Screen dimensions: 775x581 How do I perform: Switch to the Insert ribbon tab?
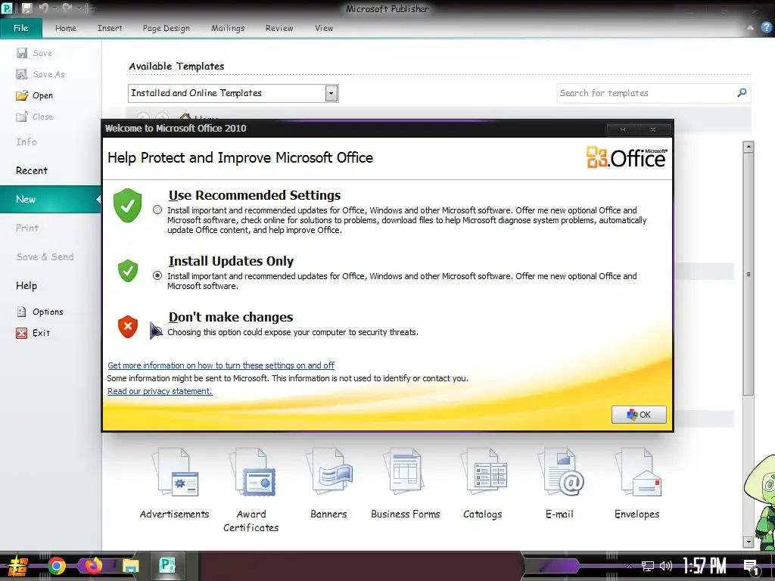click(x=110, y=28)
